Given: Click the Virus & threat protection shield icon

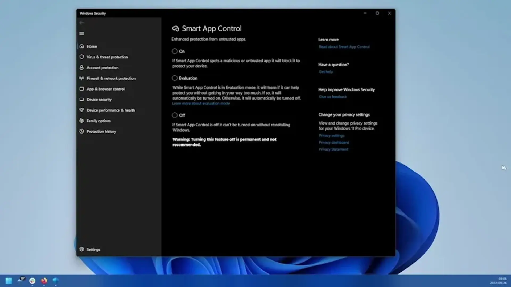Looking at the screenshot, I should click(x=81, y=57).
